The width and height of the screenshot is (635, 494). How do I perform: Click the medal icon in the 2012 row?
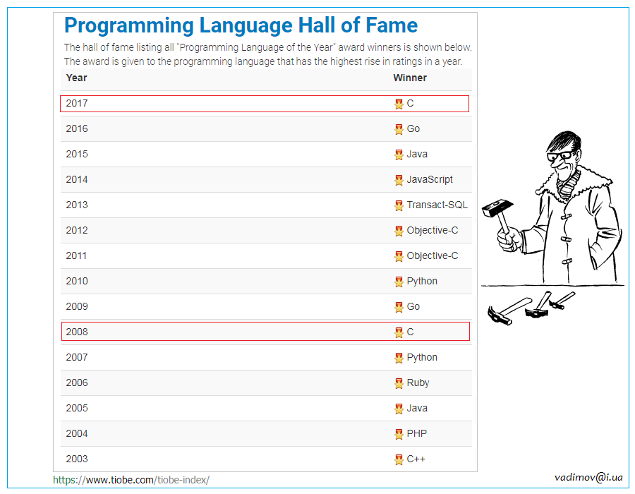click(399, 231)
